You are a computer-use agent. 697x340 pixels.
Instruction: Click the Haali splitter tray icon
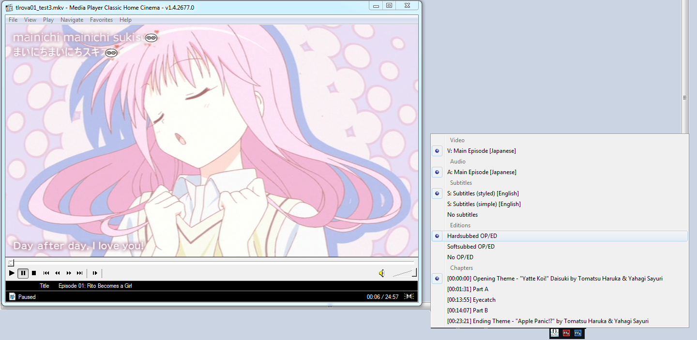point(555,333)
